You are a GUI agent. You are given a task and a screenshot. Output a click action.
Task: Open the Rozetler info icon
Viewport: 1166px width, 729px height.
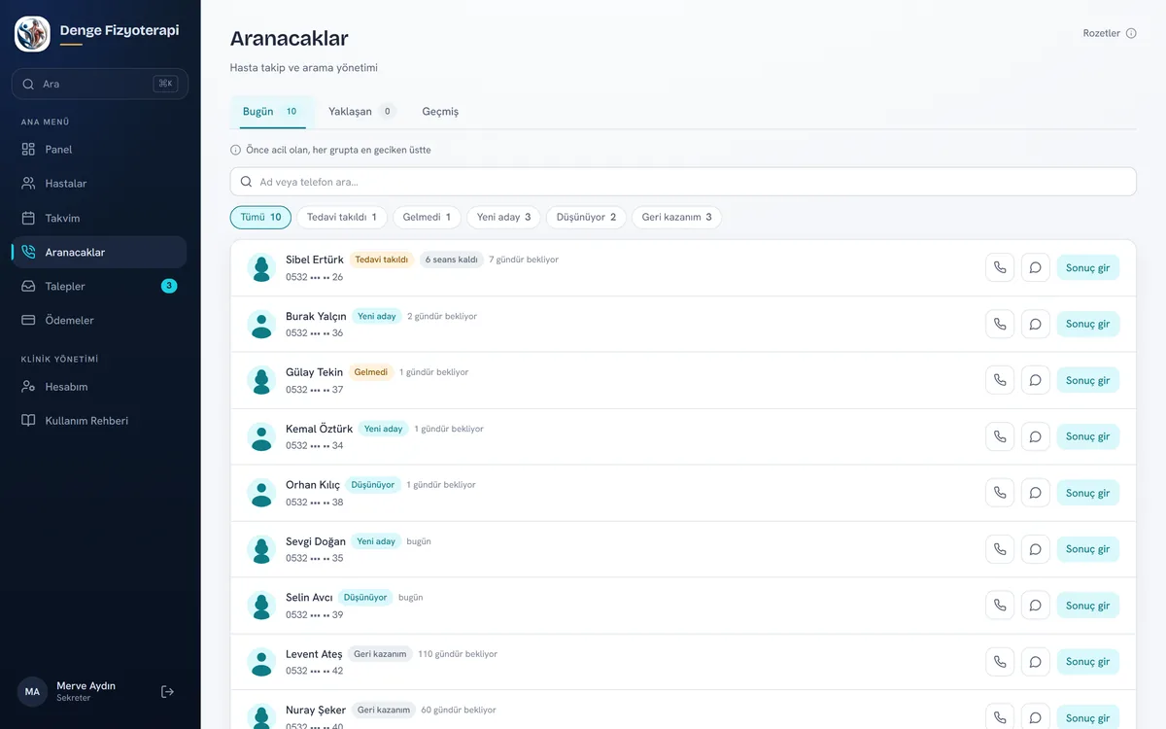pyautogui.click(x=1131, y=33)
